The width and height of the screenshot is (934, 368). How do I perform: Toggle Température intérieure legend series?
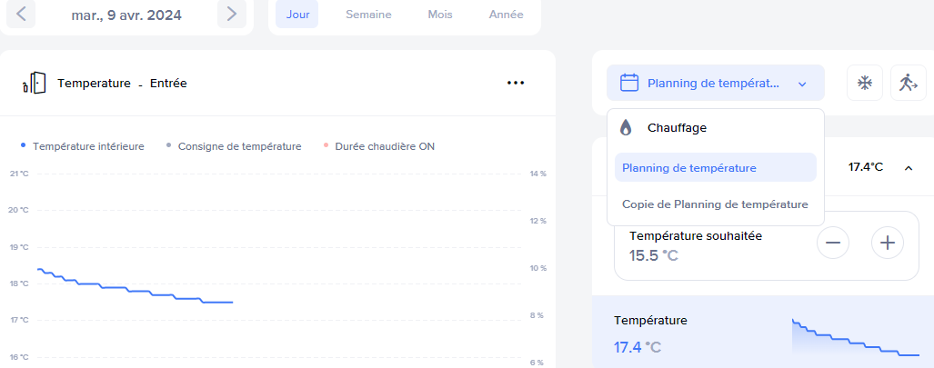83,146
